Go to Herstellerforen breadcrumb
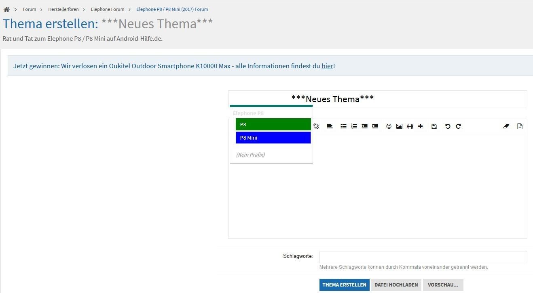Screen dimensions: 533x293 coord(63,9)
